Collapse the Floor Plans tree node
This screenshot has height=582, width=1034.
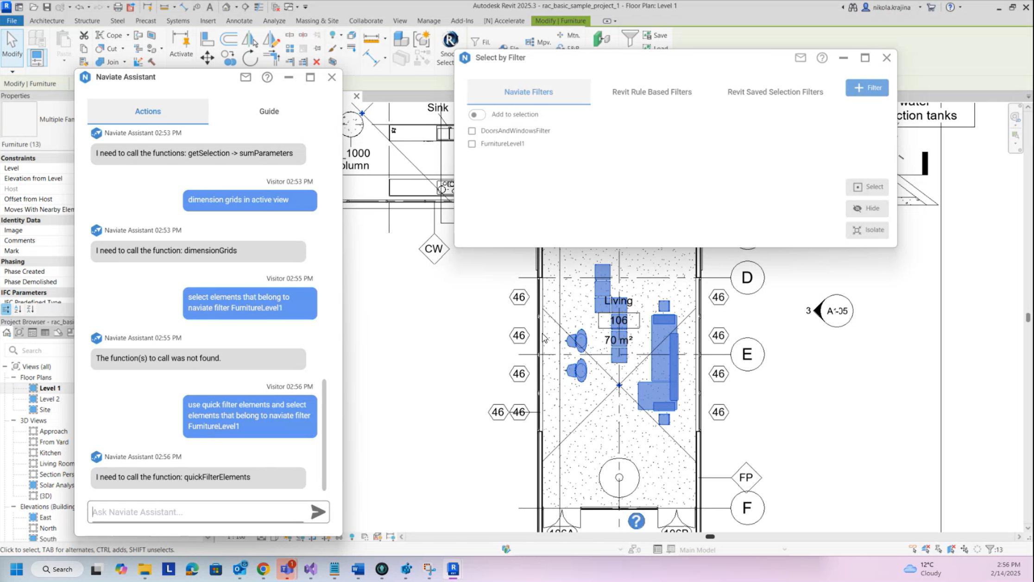click(13, 377)
